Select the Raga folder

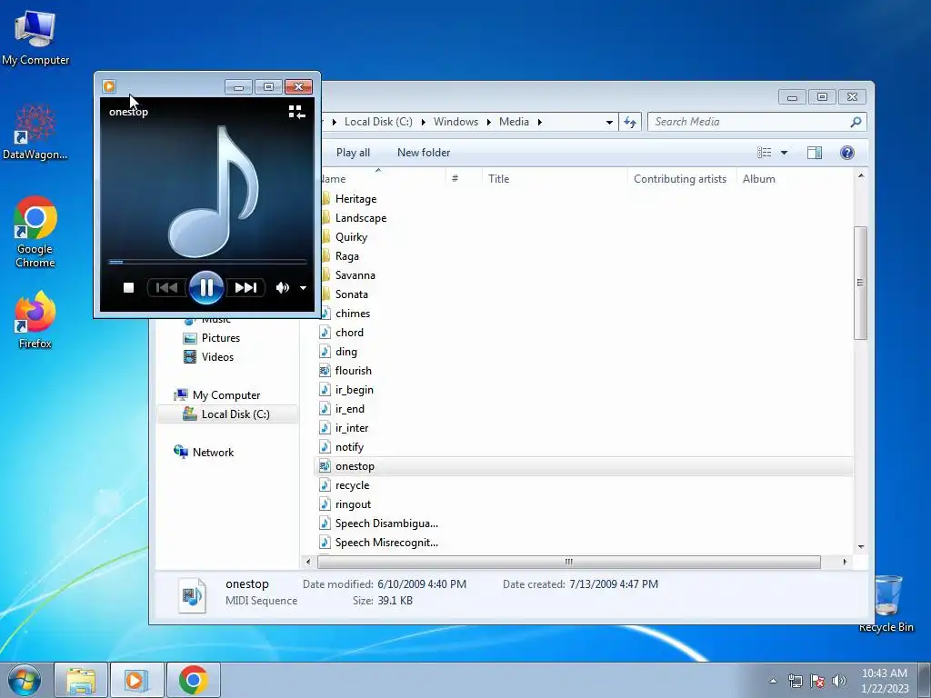click(346, 255)
